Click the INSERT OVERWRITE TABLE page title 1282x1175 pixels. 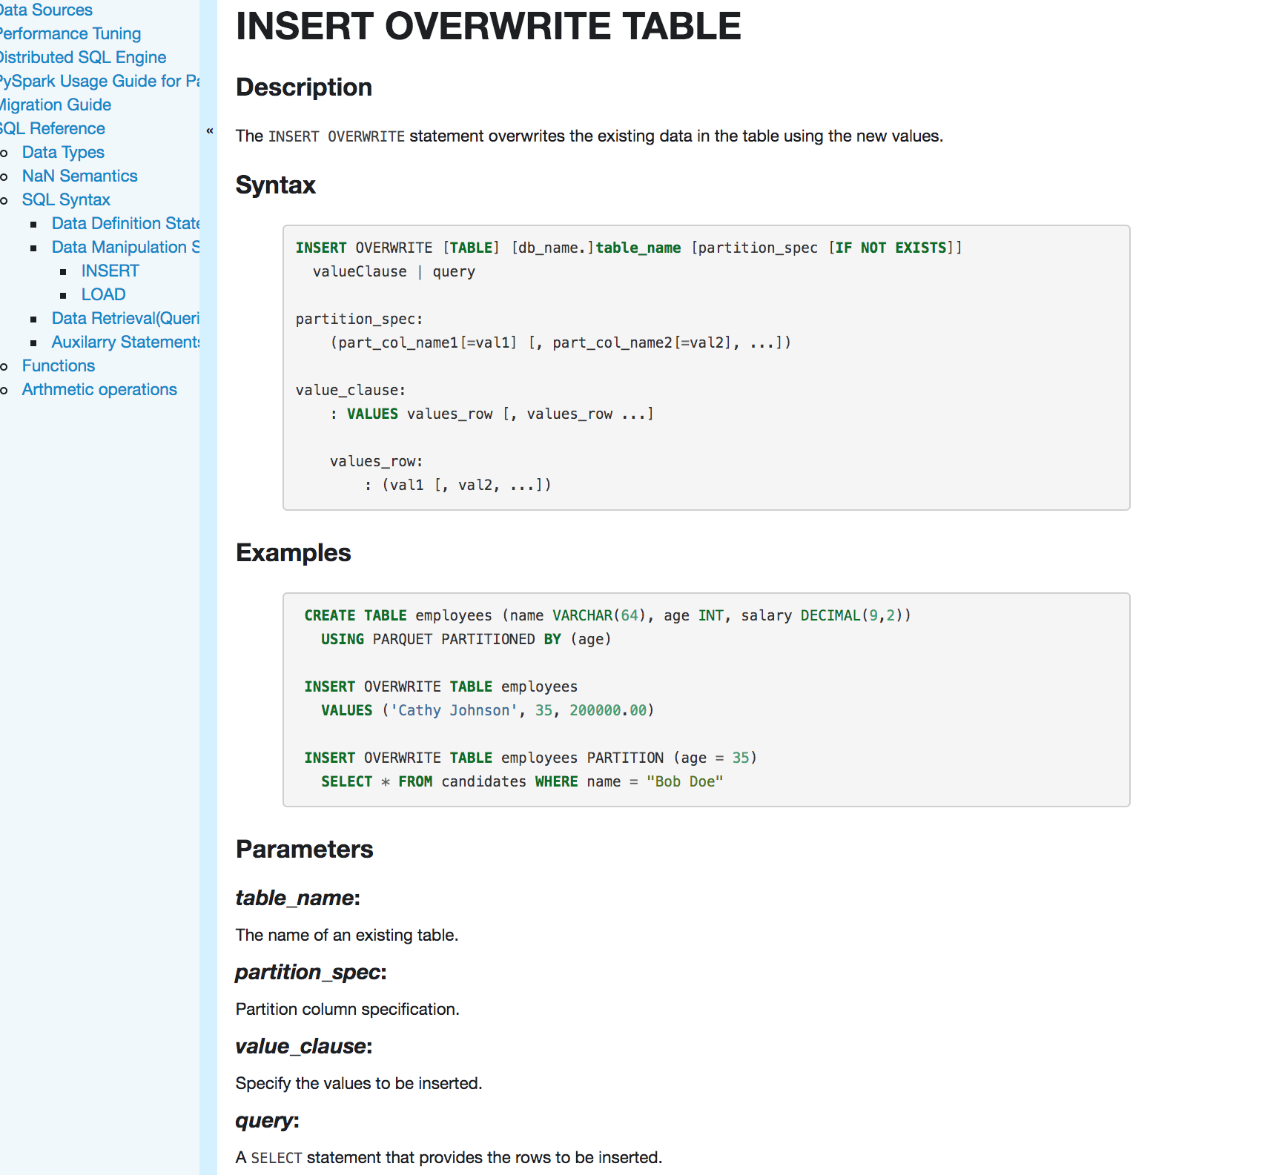(488, 26)
